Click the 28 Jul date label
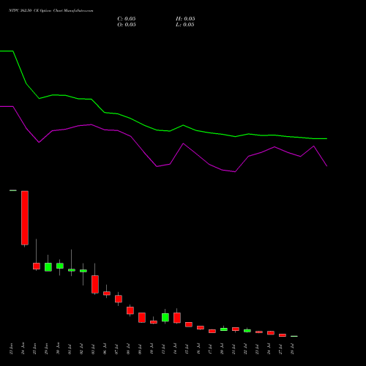 [292, 349]
